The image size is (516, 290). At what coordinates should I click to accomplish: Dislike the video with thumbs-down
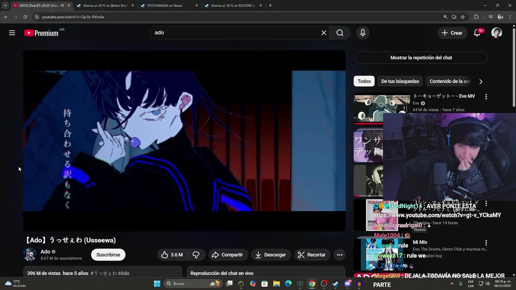coord(196,255)
